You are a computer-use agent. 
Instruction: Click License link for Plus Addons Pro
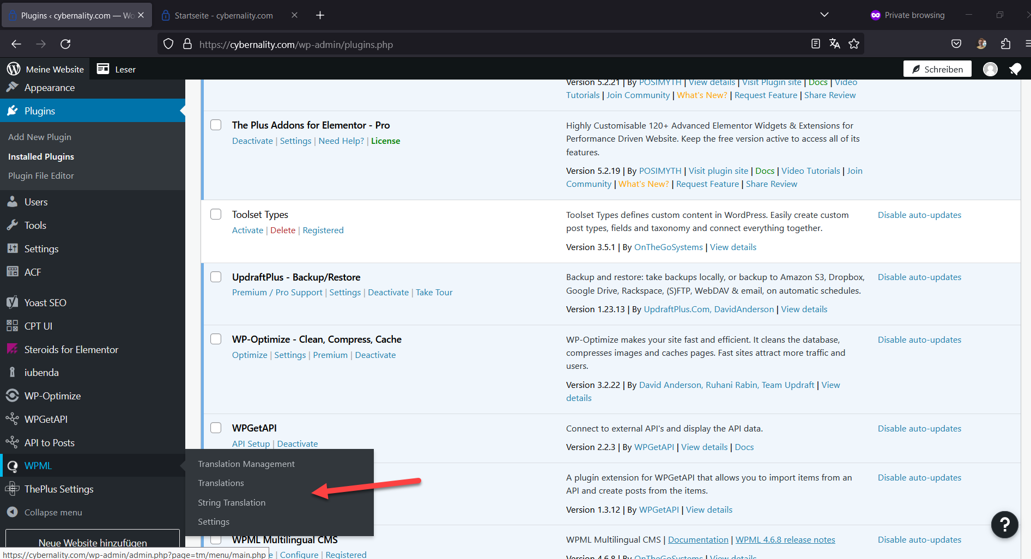(385, 141)
